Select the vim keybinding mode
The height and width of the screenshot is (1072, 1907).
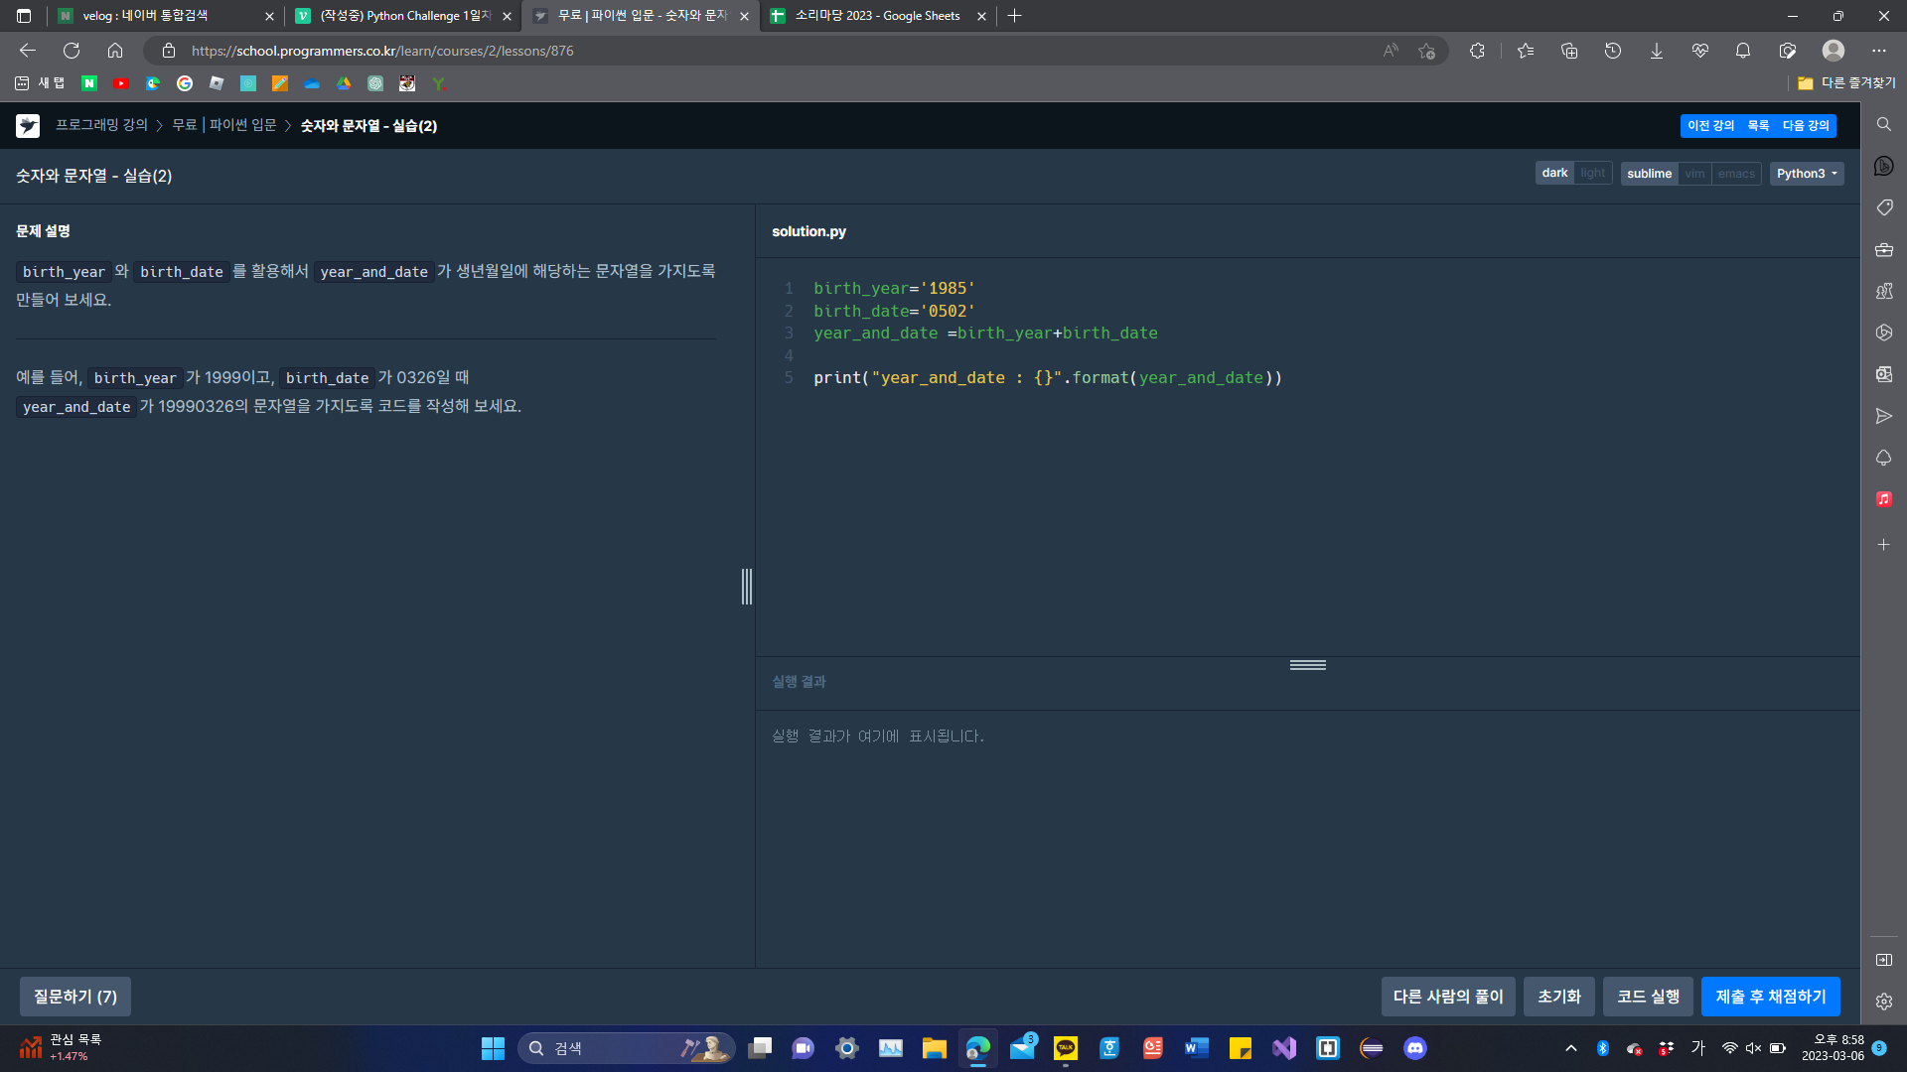[1694, 174]
